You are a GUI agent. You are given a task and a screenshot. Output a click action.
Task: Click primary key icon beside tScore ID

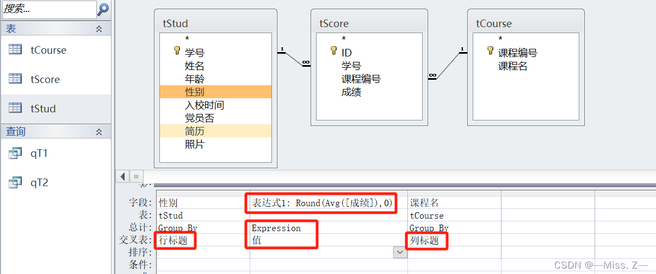coord(333,51)
